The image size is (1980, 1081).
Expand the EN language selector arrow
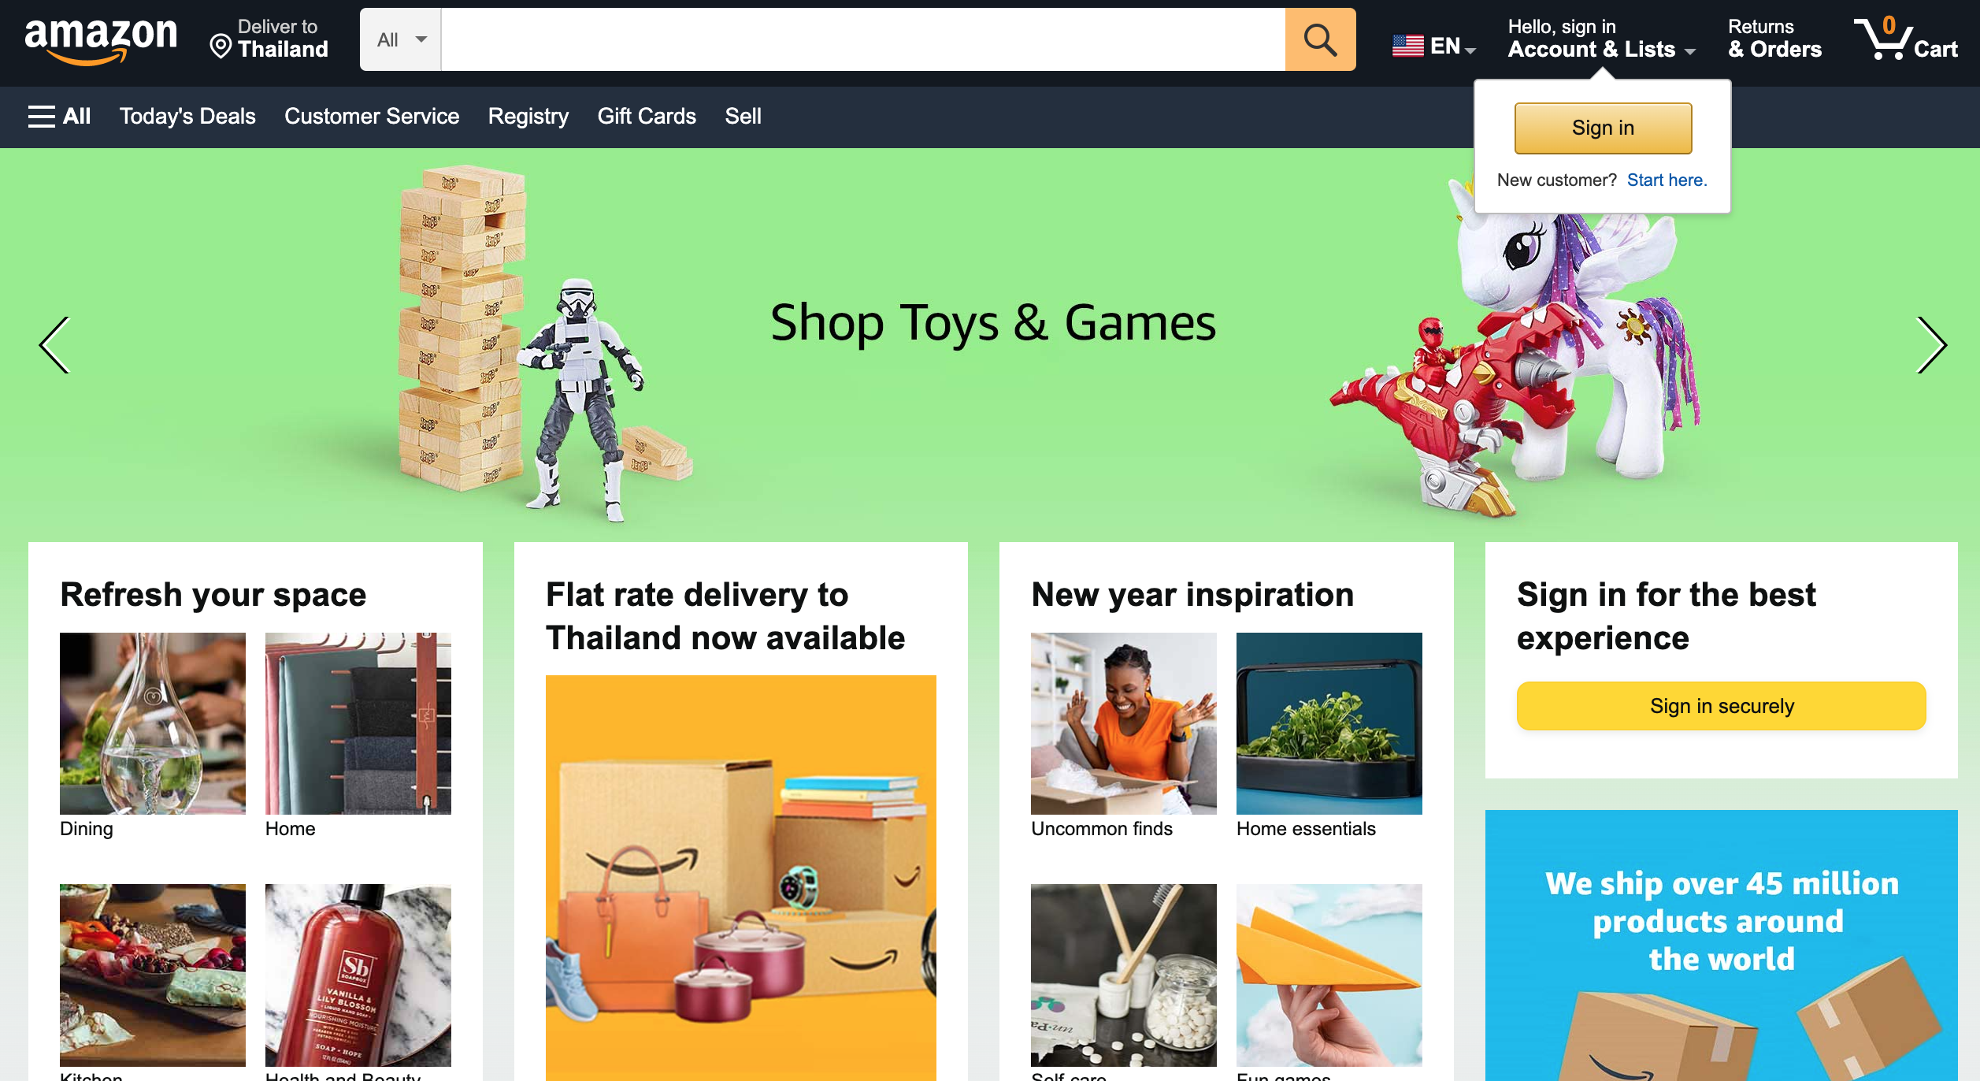click(1470, 50)
